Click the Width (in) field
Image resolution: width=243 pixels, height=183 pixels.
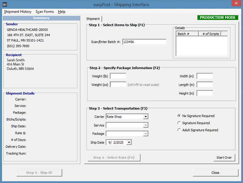(205, 76)
